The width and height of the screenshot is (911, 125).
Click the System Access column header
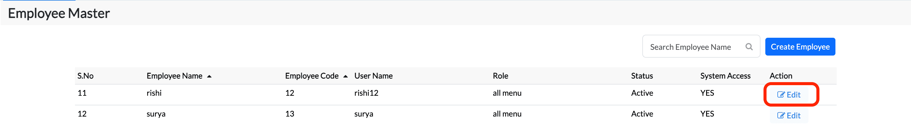[x=725, y=76]
